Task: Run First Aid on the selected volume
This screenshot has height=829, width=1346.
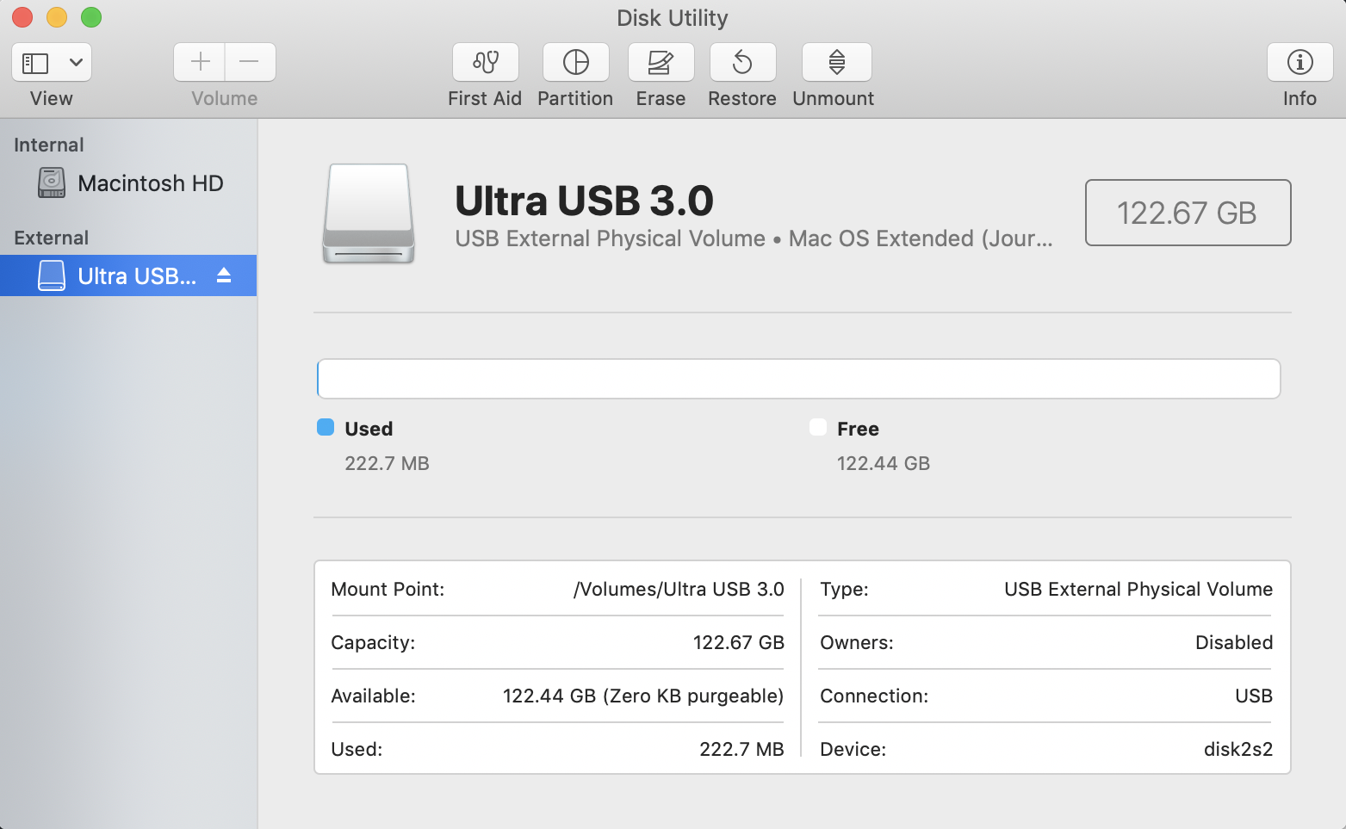Action: [485, 63]
